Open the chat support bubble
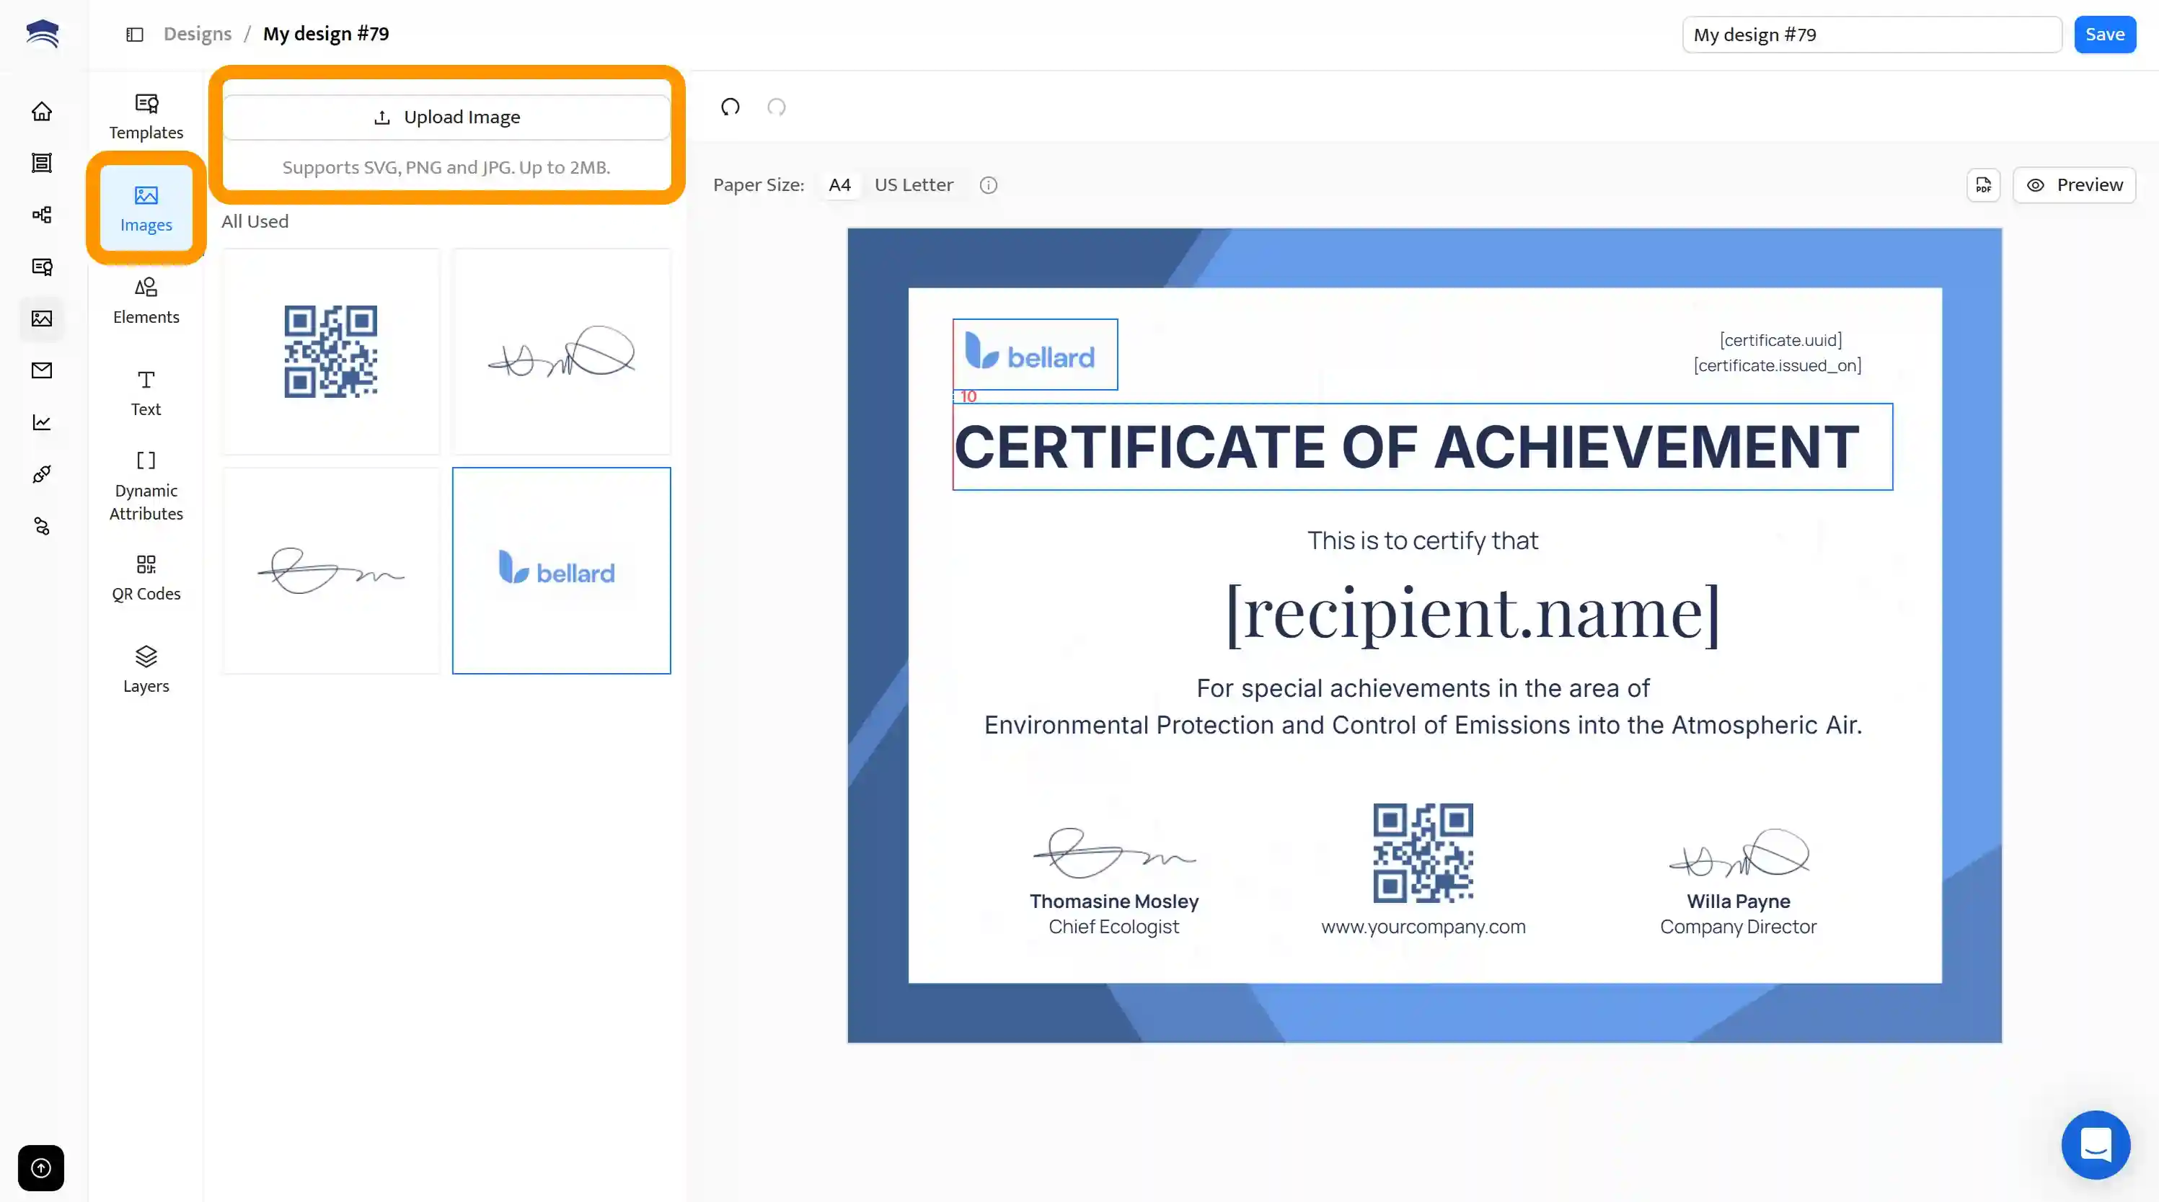Screen dimensions: 2159x1202 coord(2095,1144)
